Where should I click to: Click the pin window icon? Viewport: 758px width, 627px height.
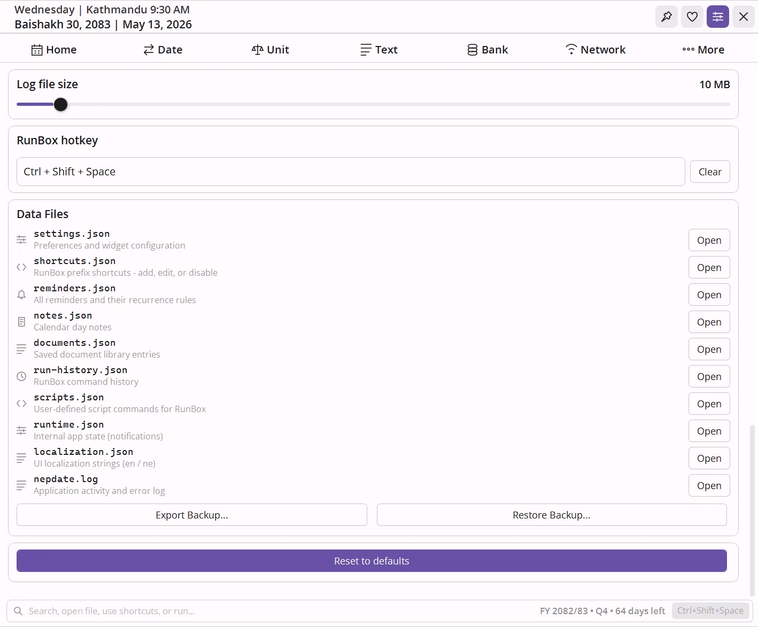pyautogui.click(x=667, y=17)
